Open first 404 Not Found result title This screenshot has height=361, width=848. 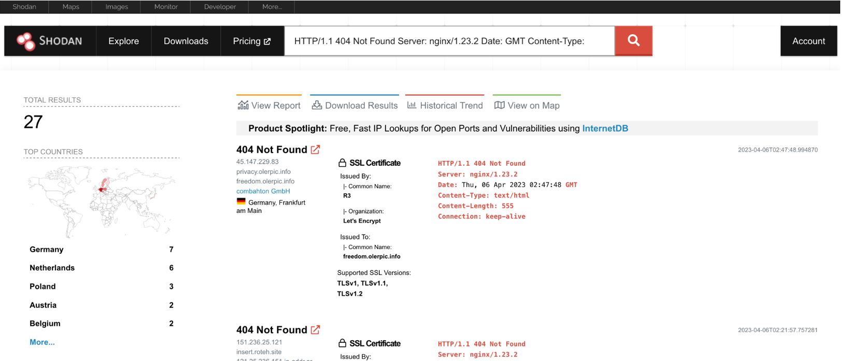272,150
